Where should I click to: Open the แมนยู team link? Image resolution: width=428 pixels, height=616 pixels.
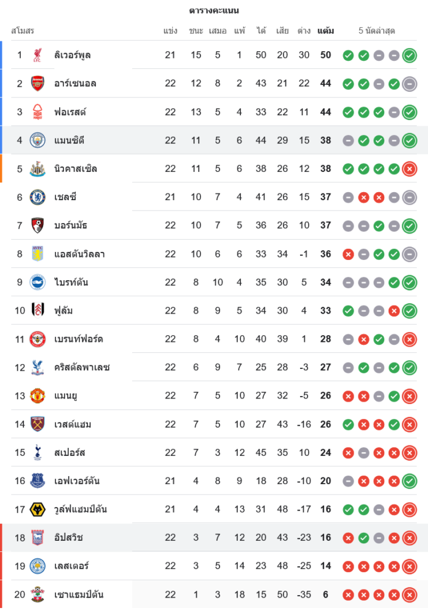coord(65,395)
